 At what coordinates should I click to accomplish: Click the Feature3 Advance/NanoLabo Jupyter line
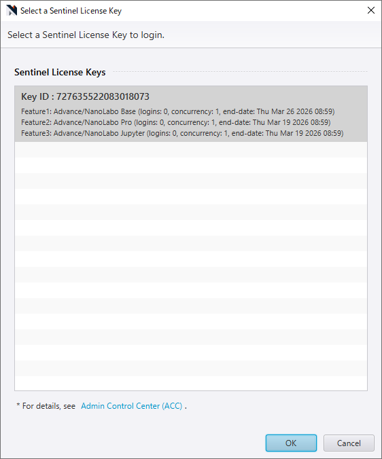coord(182,133)
